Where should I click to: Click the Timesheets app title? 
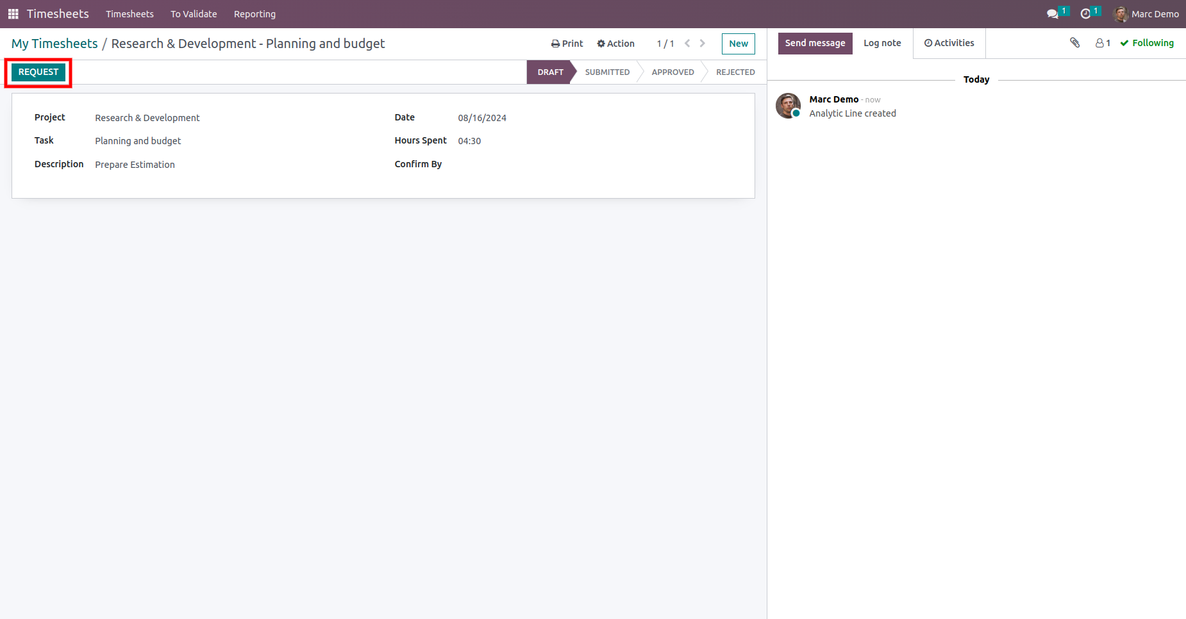point(58,14)
